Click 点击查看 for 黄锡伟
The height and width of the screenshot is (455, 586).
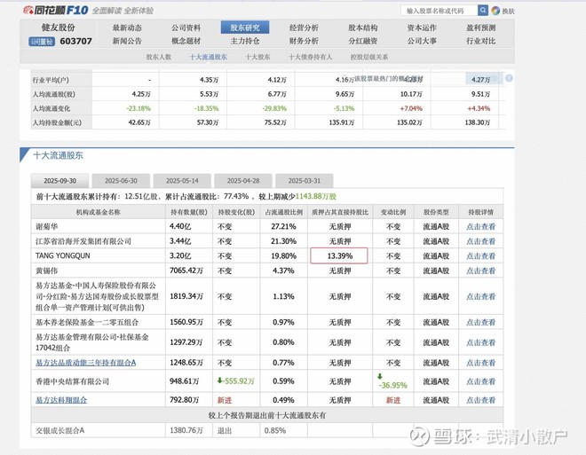click(x=481, y=271)
